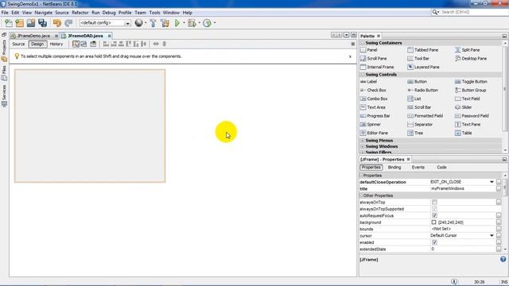Toggle the enabled property checkbox

(434, 242)
